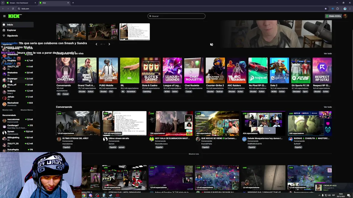This screenshot has height=198, width=353.
Task: Open the EA Sports FC 26 category
Action: point(301,70)
